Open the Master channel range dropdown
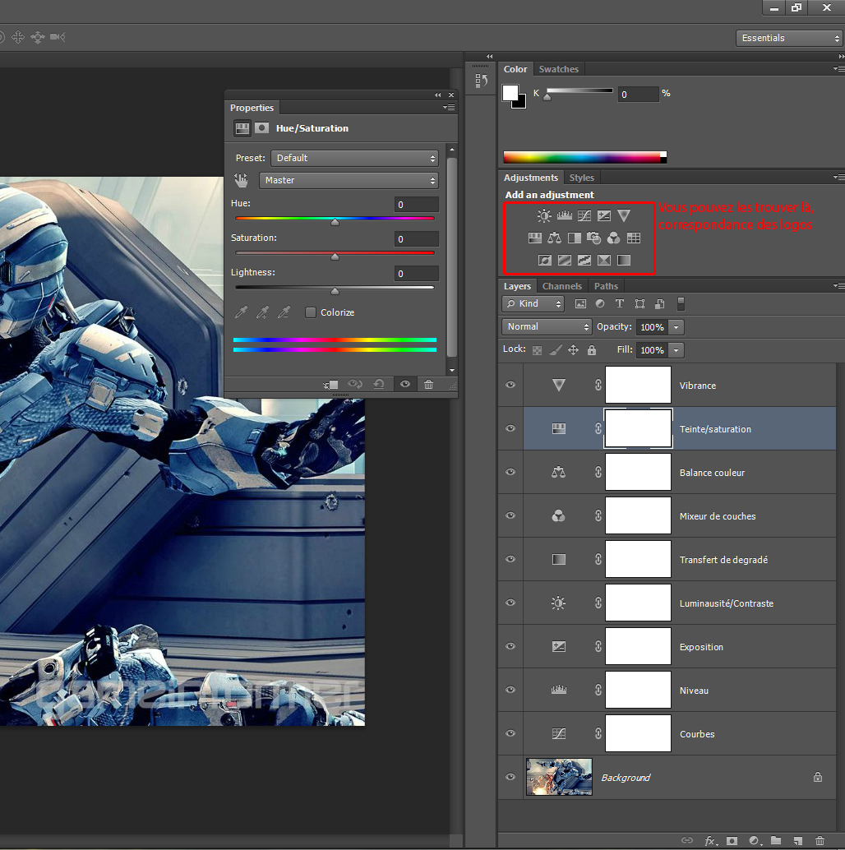 click(x=349, y=180)
